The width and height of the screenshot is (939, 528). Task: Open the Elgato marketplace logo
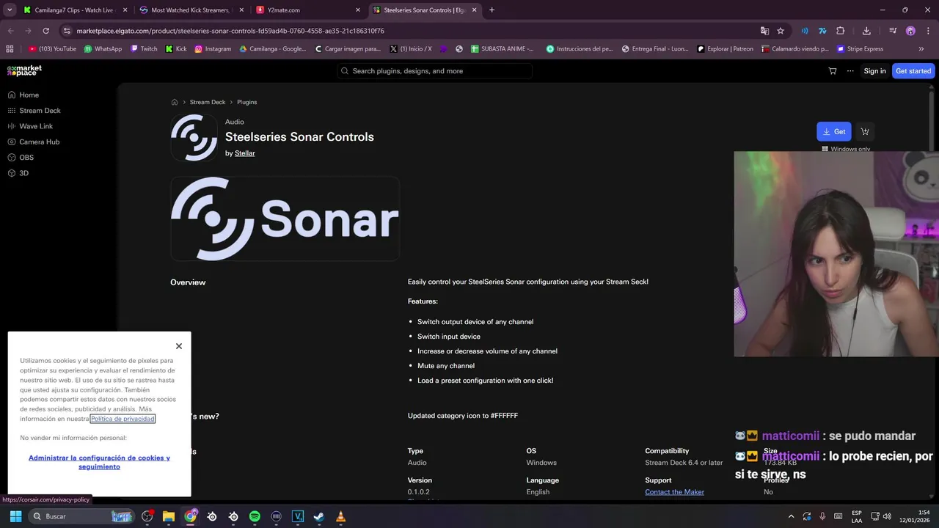coord(24,70)
